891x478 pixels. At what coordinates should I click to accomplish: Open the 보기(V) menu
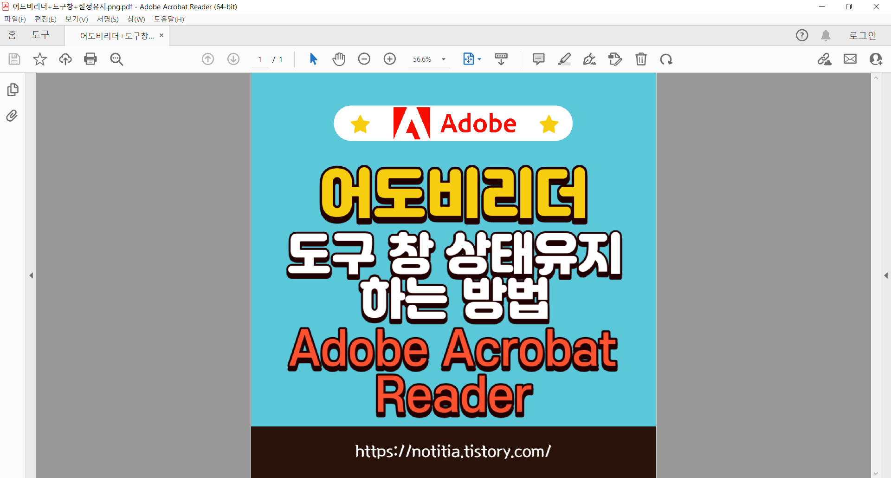coord(76,19)
